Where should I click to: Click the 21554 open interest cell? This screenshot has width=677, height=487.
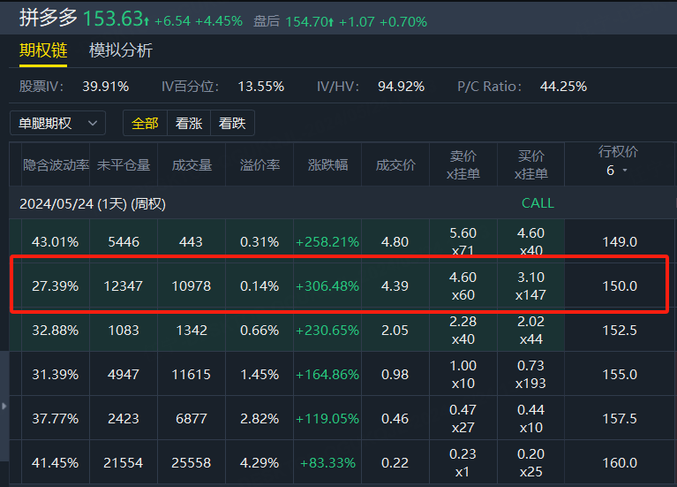(x=123, y=462)
